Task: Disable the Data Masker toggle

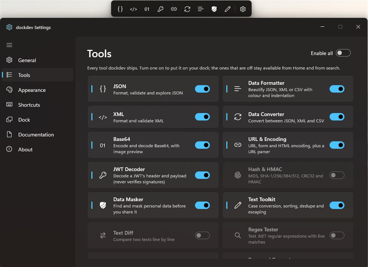Action: coord(202,205)
